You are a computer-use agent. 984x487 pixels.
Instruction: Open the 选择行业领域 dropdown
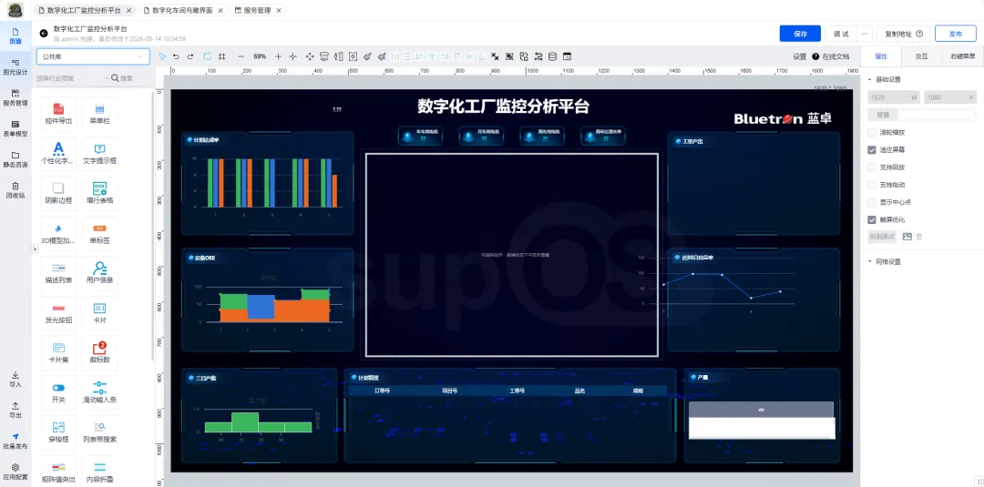pyautogui.click(x=72, y=78)
